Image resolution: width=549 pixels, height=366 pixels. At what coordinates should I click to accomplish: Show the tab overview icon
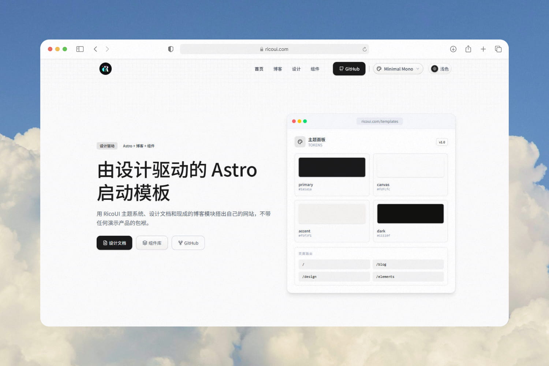coord(498,49)
